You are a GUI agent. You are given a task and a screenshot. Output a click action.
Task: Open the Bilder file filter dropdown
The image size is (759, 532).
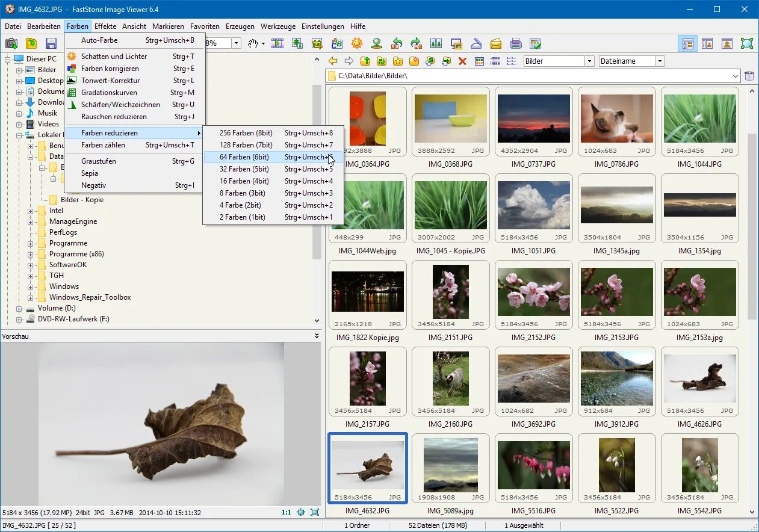tap(589, 61)
